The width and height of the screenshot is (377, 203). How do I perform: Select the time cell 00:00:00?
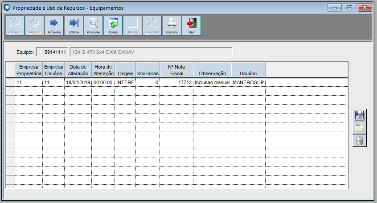(x=103, y=82)
